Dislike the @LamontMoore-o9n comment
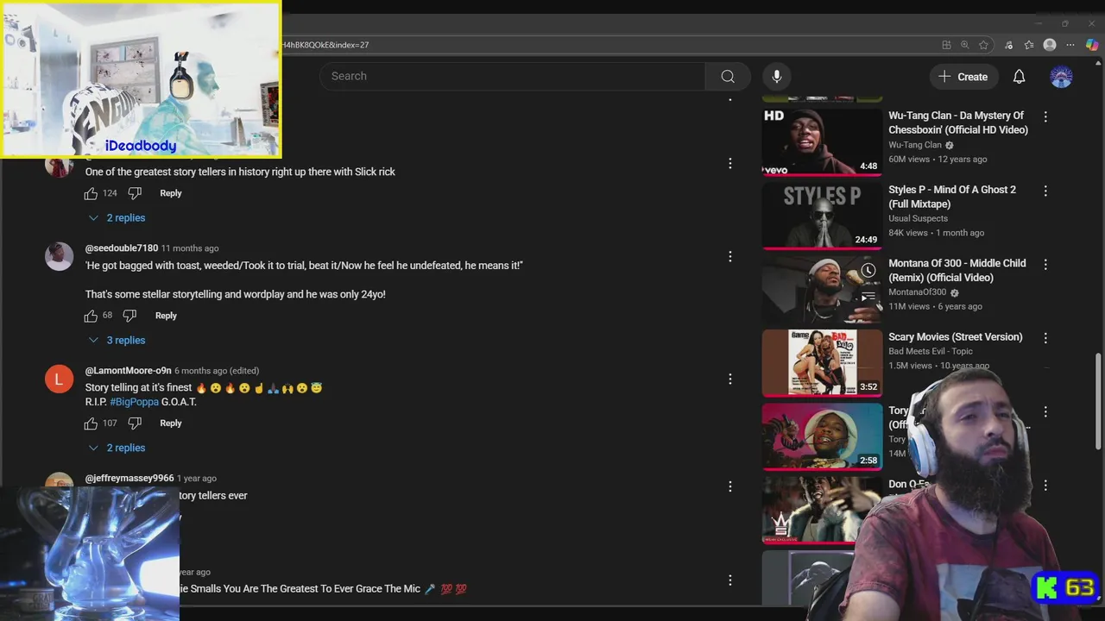This screenshot has height=621, width=1105. (x=135, y=423)
